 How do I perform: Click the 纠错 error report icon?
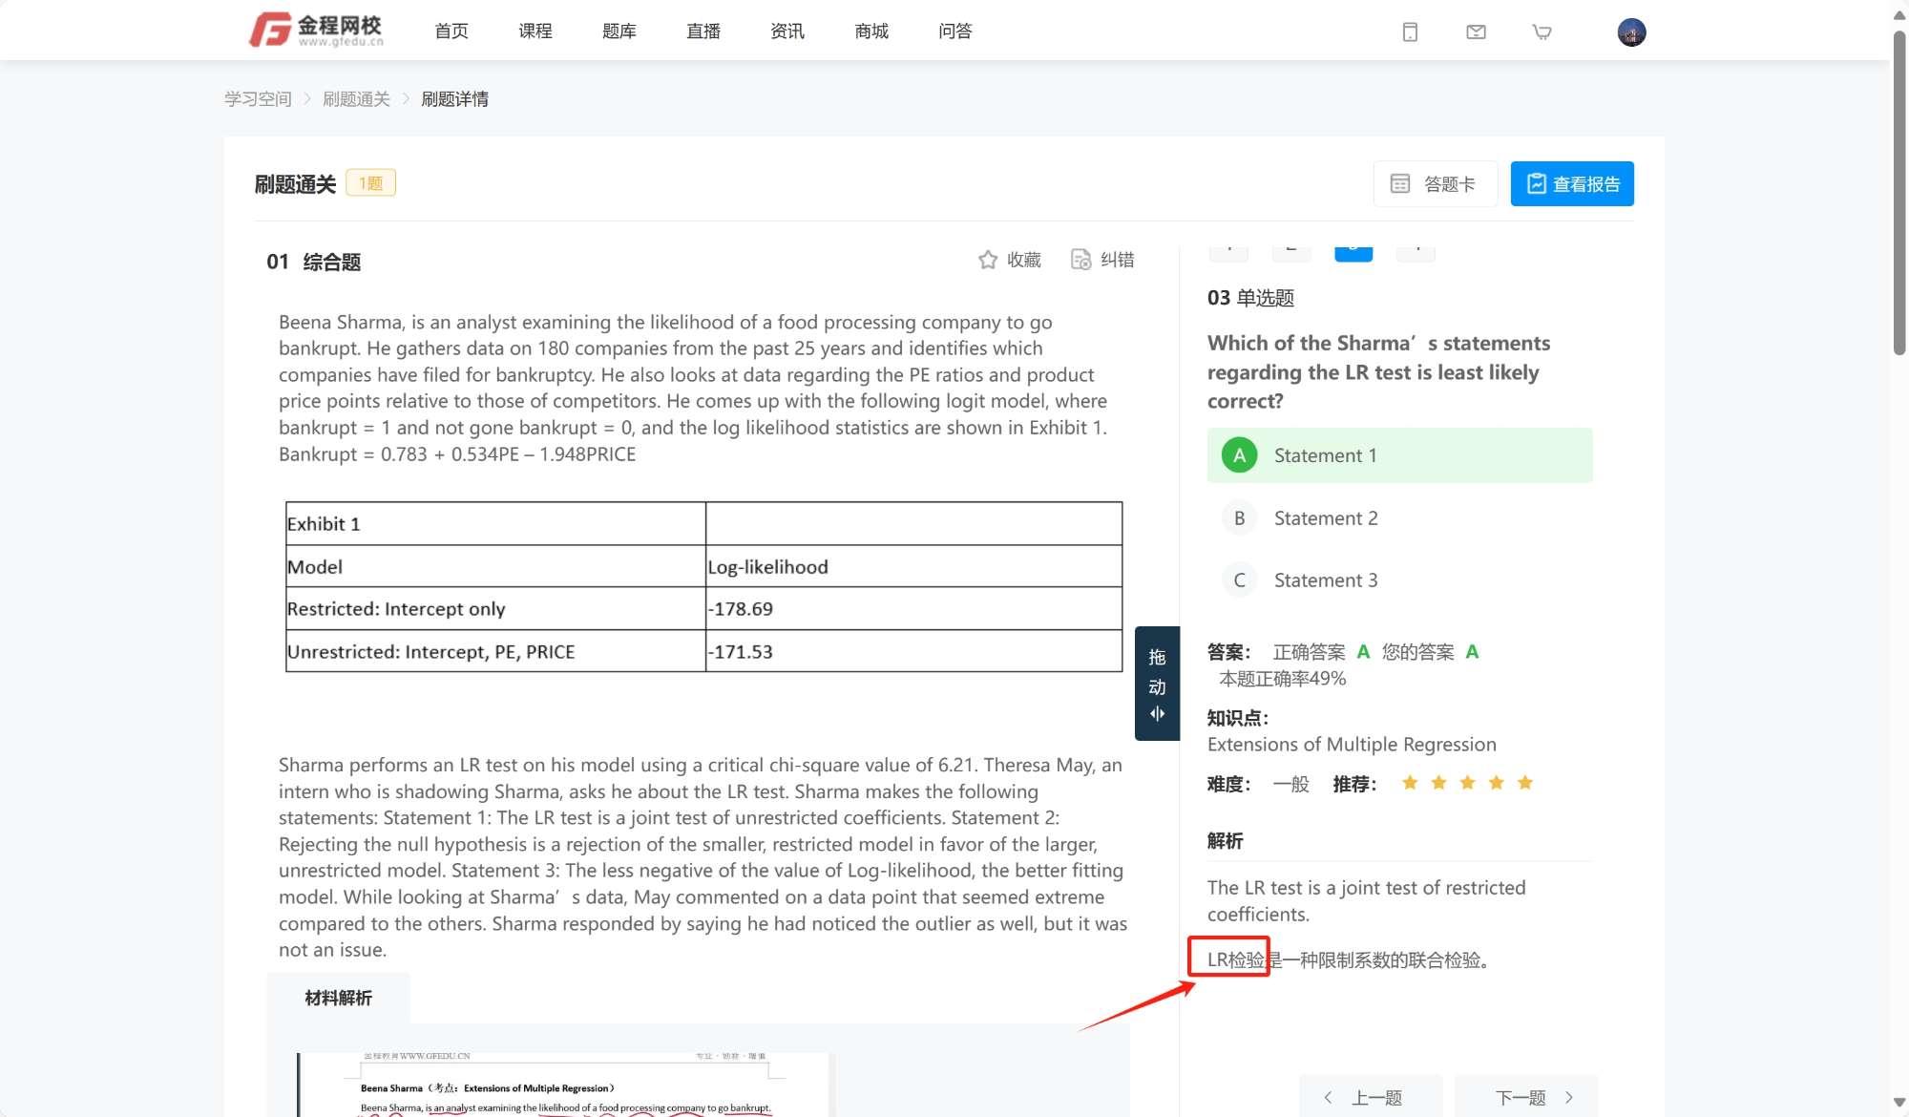(x=1080, y=260)
